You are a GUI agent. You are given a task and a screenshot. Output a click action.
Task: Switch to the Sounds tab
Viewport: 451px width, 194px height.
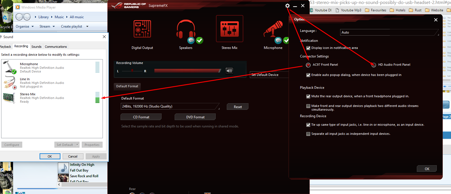point(36,47)
